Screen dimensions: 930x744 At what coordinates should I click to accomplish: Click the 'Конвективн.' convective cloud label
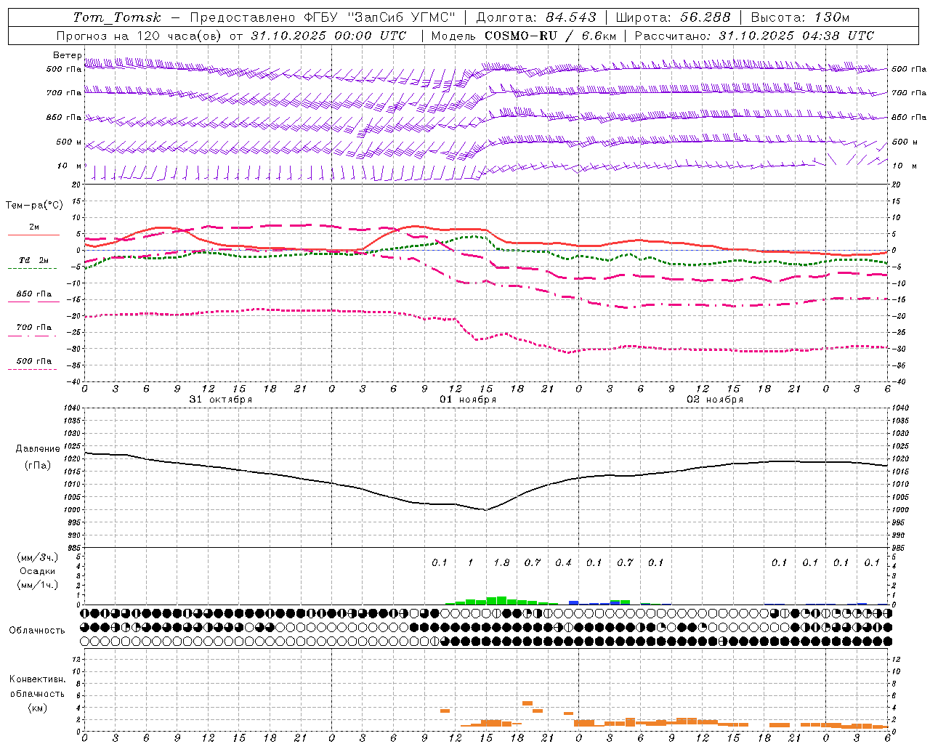(37, 679)
